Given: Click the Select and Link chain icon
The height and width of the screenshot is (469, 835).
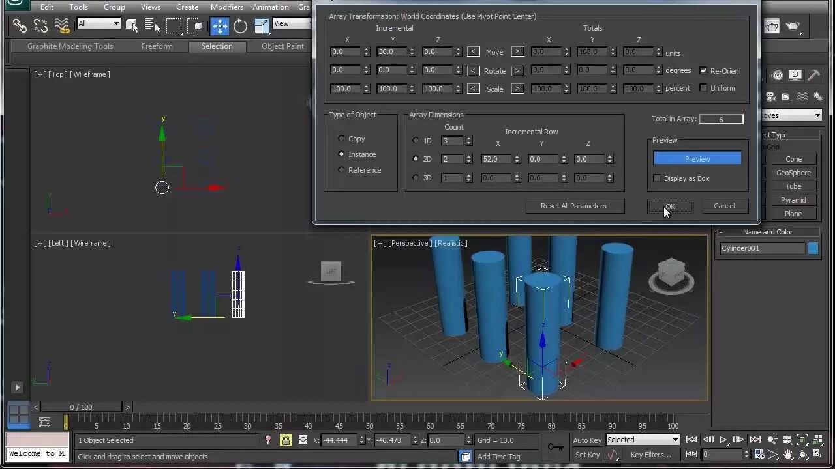Looking at the screenshot, I should tap(20, 26).
